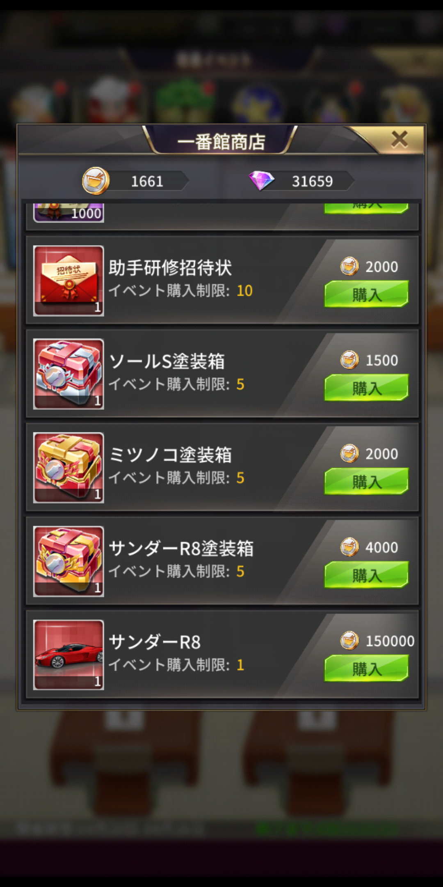Purchase サンダーR8塗装箱 for 4000 coins

[x=366, y=575]
